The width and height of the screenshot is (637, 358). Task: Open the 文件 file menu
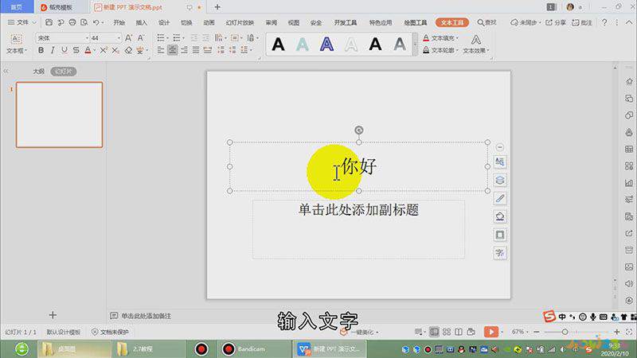pyautogui.click(x=21, y=22)
